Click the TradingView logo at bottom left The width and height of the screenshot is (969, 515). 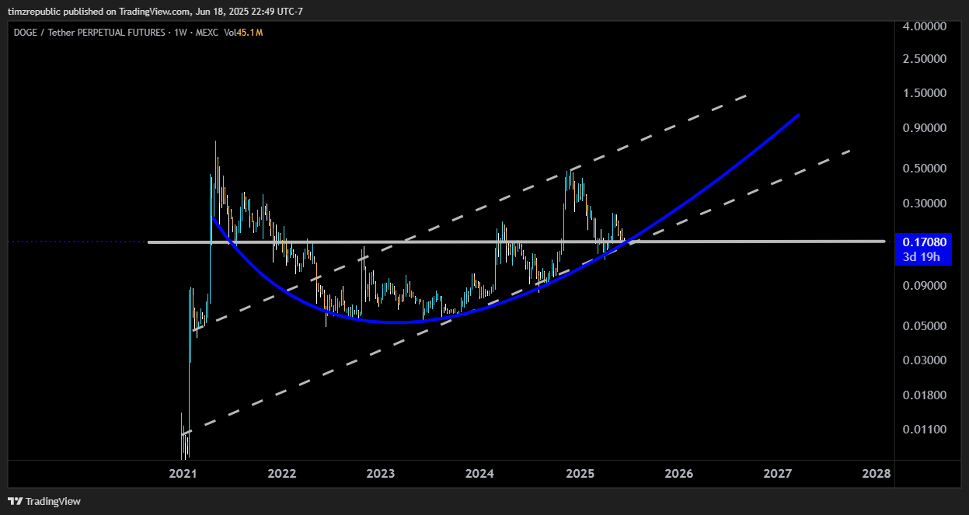tap(44, 501)
